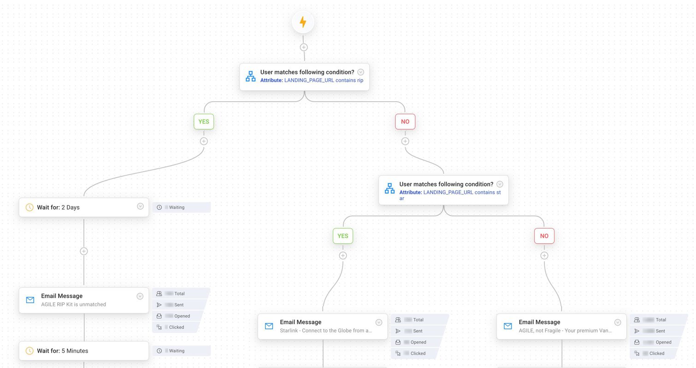Add a step under the second NO branch

pos(544,256)
